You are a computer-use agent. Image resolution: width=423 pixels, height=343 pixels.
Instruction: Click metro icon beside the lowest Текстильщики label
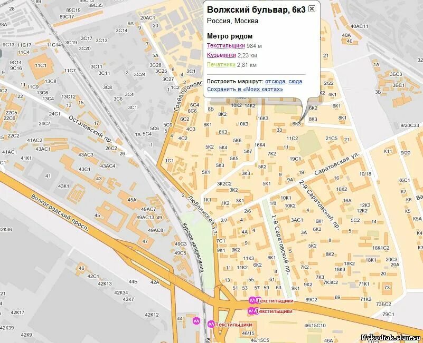click(x=211, y=325)
